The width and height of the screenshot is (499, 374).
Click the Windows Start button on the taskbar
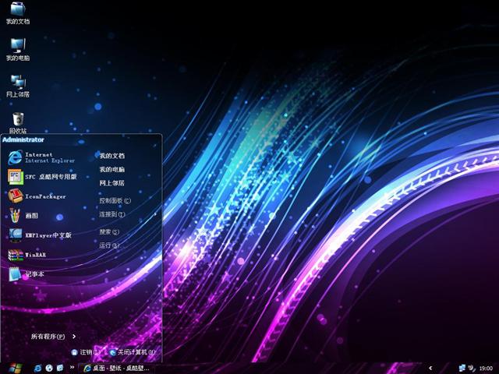(x=13, y=368)
